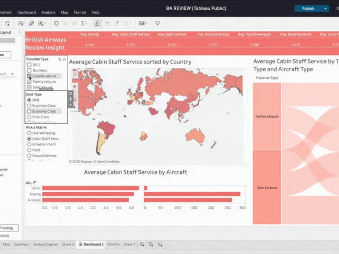339x254 pixels.
Task: Select the Seat Type (All) radio button
Action: [x=29, y=100]
